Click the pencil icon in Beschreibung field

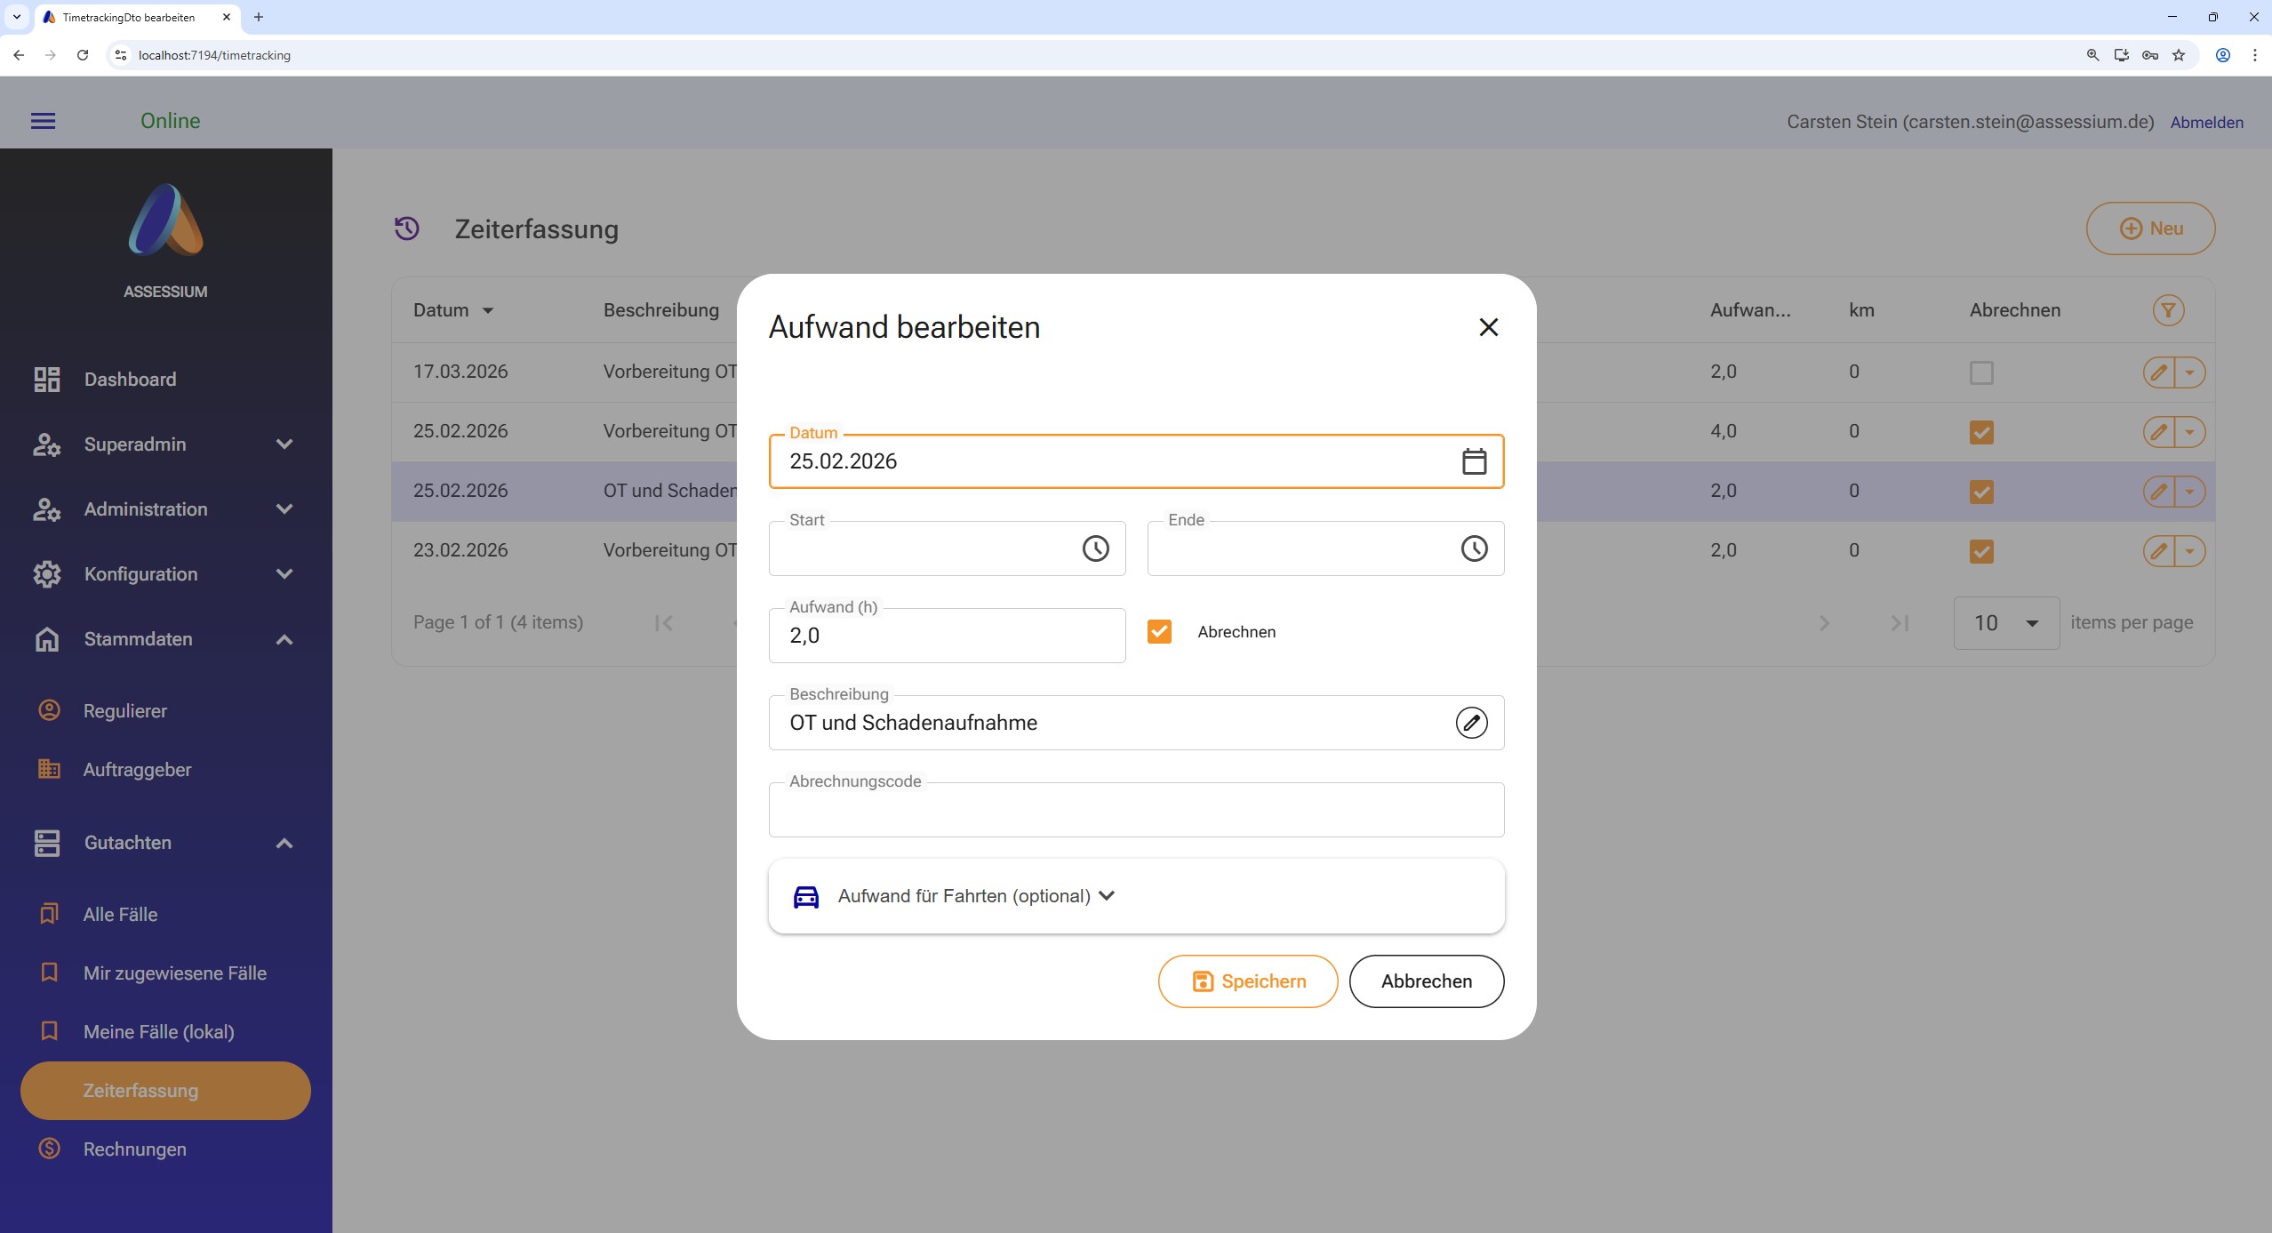coord(1471,723)
